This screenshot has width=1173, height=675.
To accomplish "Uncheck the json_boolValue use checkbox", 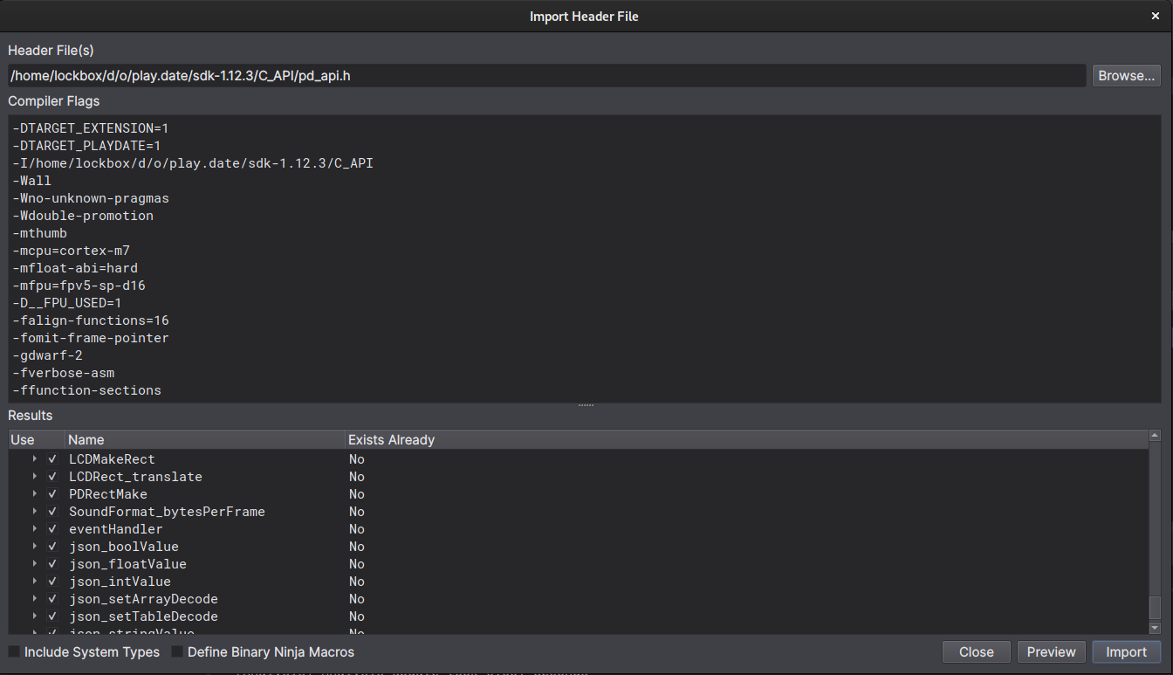I will tap(52, 547).
